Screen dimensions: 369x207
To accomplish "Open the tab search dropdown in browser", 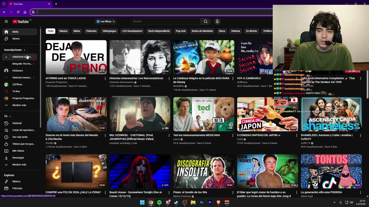I will tap(4, 4).
